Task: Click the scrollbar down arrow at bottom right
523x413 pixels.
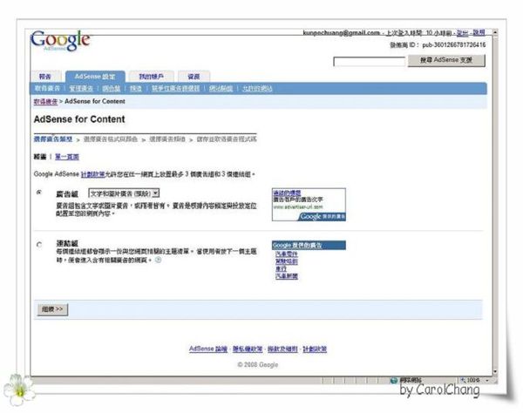Action: pos(495,371)
